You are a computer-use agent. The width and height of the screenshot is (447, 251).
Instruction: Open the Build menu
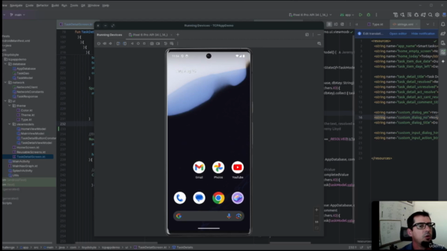tap(55, 6)
